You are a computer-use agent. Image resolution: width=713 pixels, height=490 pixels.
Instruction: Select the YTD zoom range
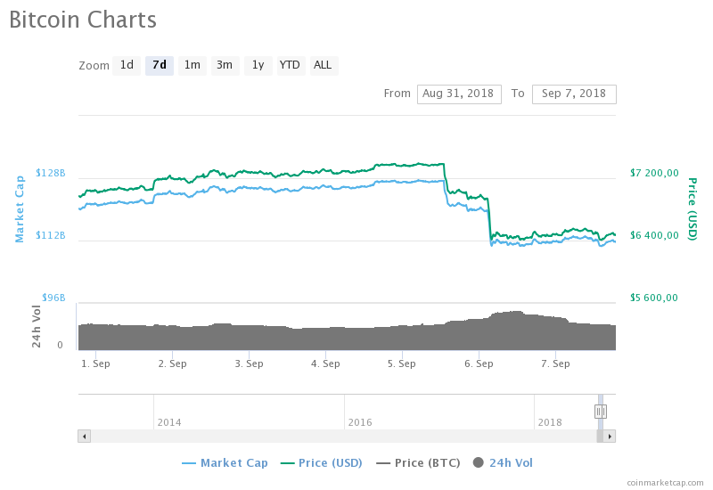pyautogui.click(x=290, y=65)
